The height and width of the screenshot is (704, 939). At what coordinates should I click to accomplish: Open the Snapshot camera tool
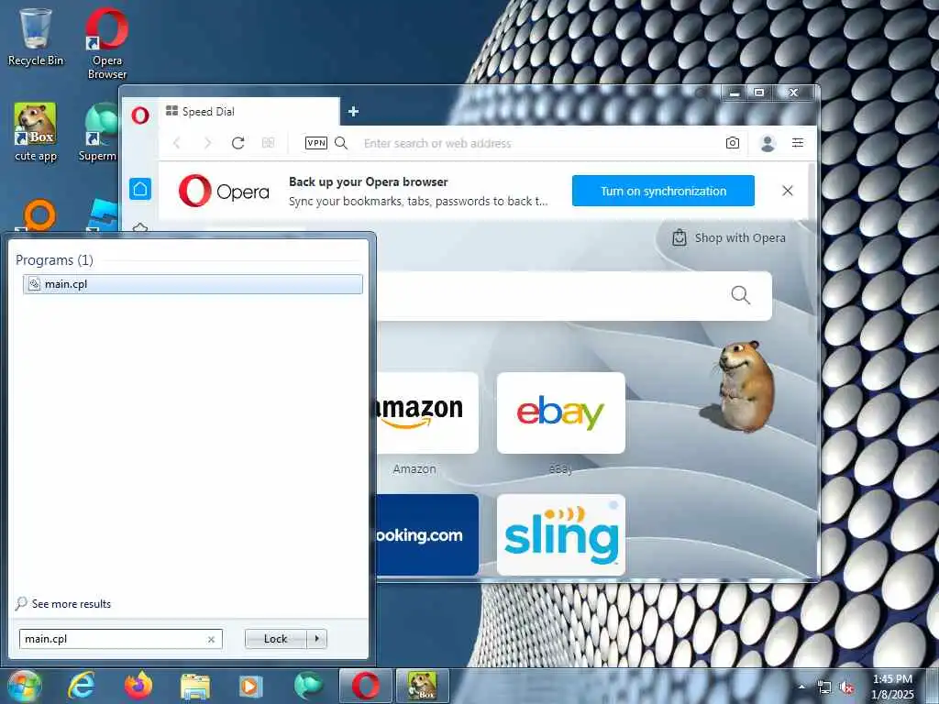pos(733,143)
